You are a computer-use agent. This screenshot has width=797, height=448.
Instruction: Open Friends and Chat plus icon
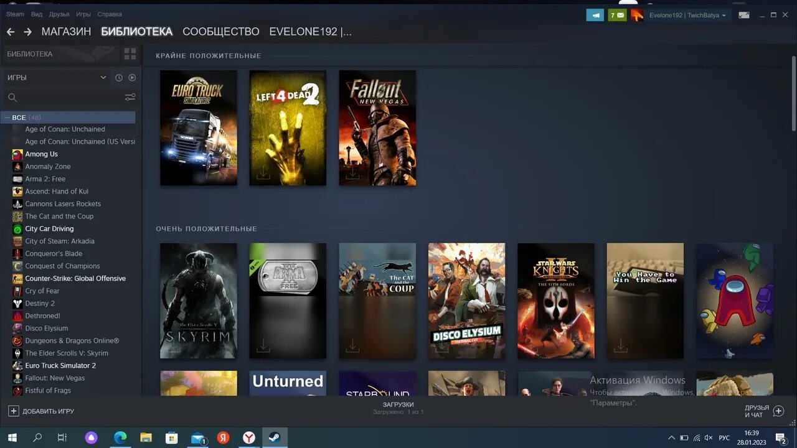[x=778, y=411]
